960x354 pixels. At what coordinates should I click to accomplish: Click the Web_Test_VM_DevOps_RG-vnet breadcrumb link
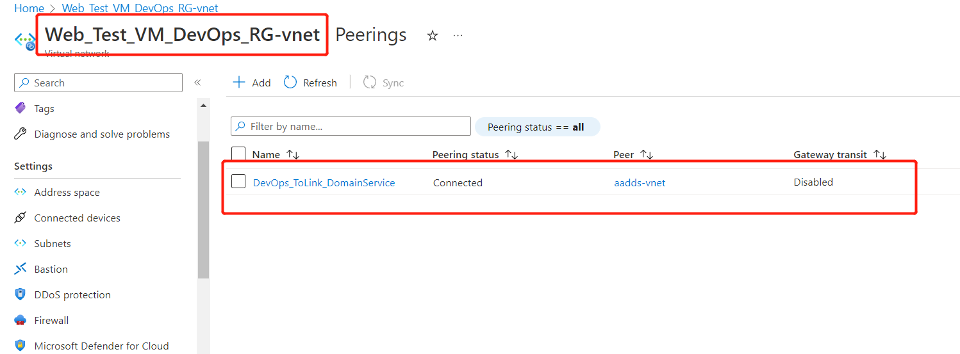point(140,8)
